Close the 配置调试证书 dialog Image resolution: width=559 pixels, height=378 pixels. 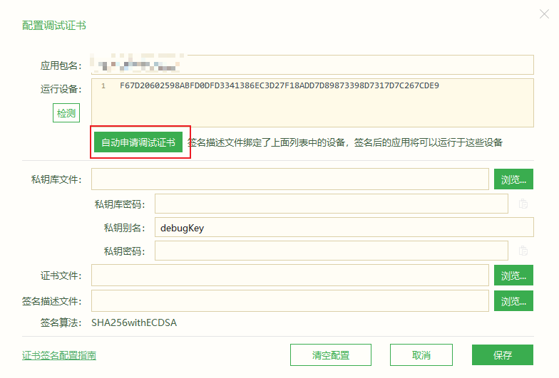(x=544, y=14)
